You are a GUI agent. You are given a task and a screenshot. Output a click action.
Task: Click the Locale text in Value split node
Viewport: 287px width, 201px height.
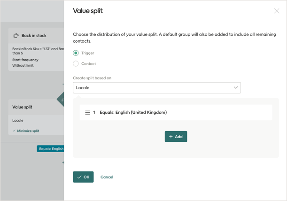tap(18, 120)
